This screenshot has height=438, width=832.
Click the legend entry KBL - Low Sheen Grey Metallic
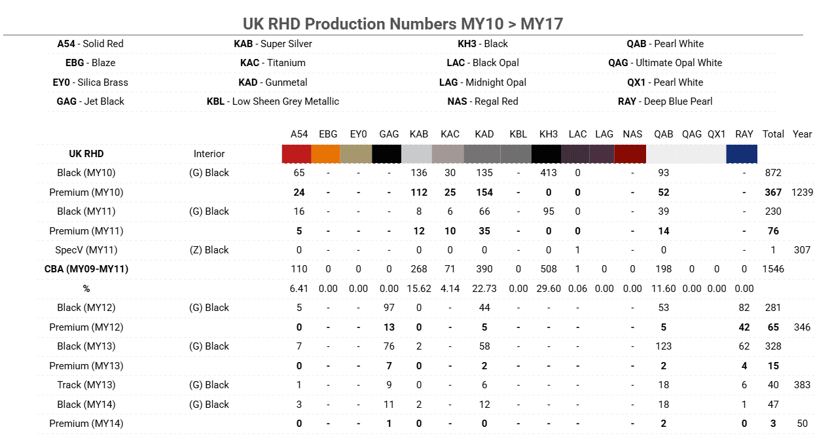[273, 101]
